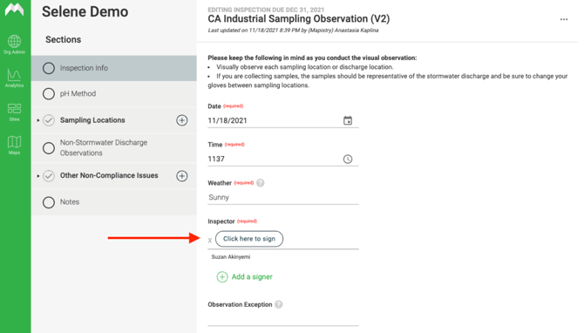Expand the Sampling Locations section arrow
Screen dimensions: 584x333
[38, 120]
